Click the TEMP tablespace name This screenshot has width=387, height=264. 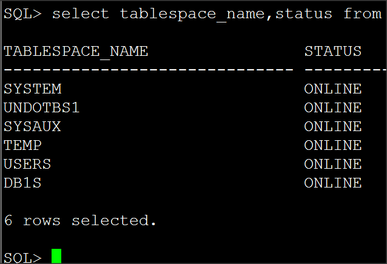click(x=22, y=146)
